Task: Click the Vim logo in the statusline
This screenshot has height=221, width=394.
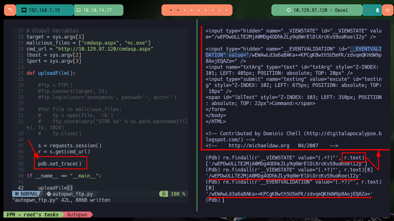Action: click(17, 194)
